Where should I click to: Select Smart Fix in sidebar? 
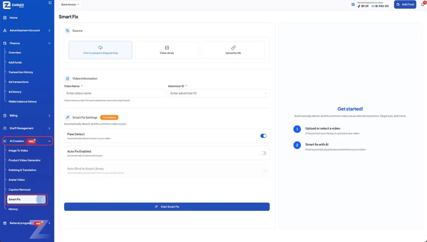[26, 199]
